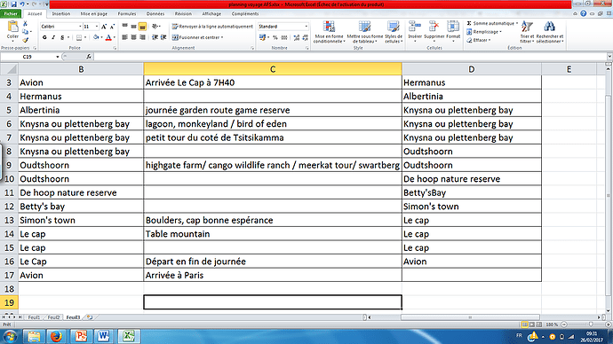Click Somme automatique
Image resolution: width=613 pixels, height=344 pixels.
(492, 23)
